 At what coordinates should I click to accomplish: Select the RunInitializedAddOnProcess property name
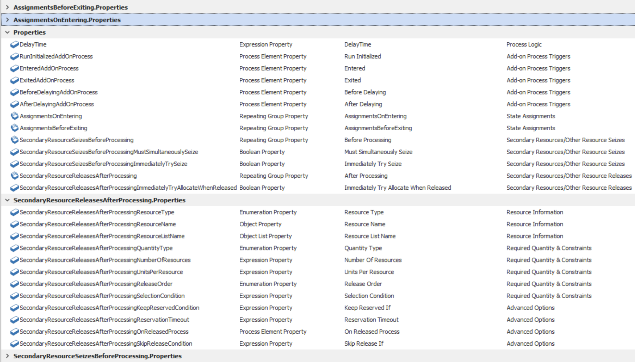pyautogui.click(x=56, y=56)
